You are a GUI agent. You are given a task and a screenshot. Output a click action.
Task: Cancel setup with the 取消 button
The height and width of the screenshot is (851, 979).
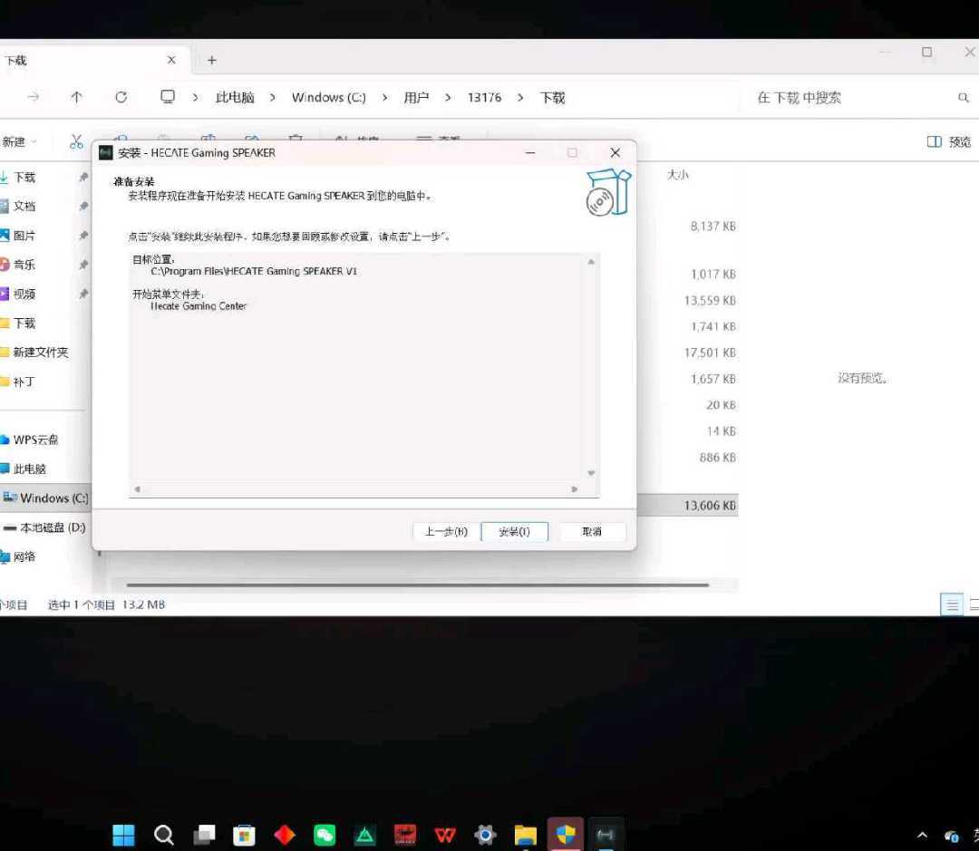pyautogui.click(x=592, y=532)
